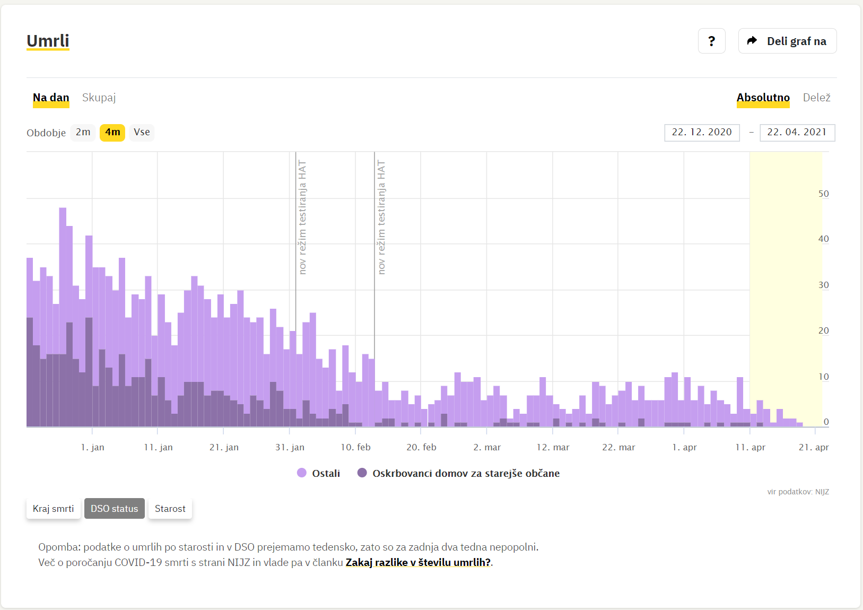The image size is (863, 610).
Task: Click the 1. apr axis label
Action: [684, 447]
